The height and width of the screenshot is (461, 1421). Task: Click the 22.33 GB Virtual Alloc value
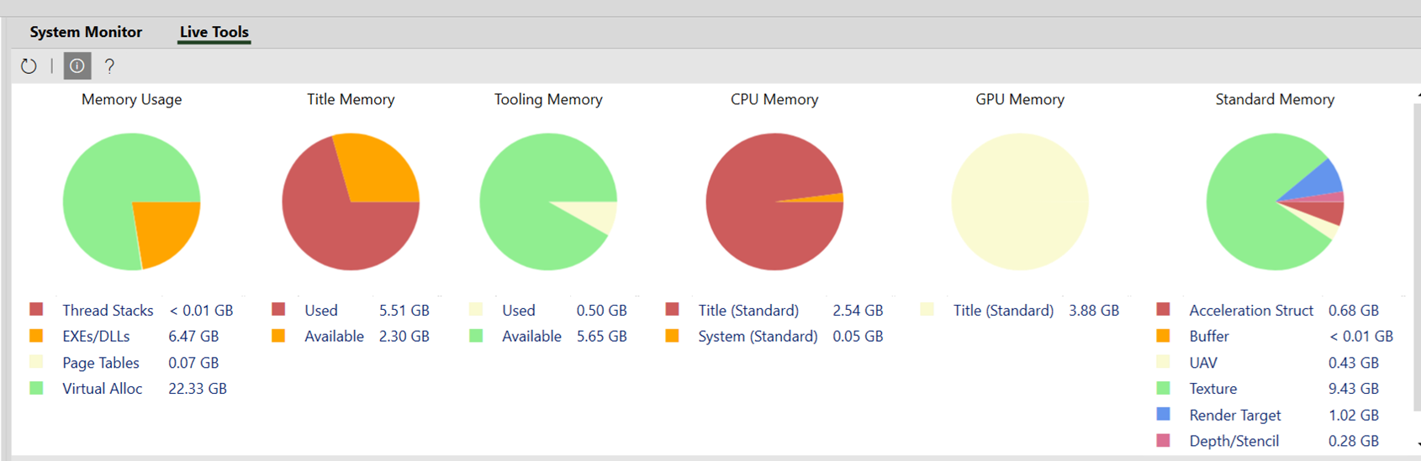(198, 389)
